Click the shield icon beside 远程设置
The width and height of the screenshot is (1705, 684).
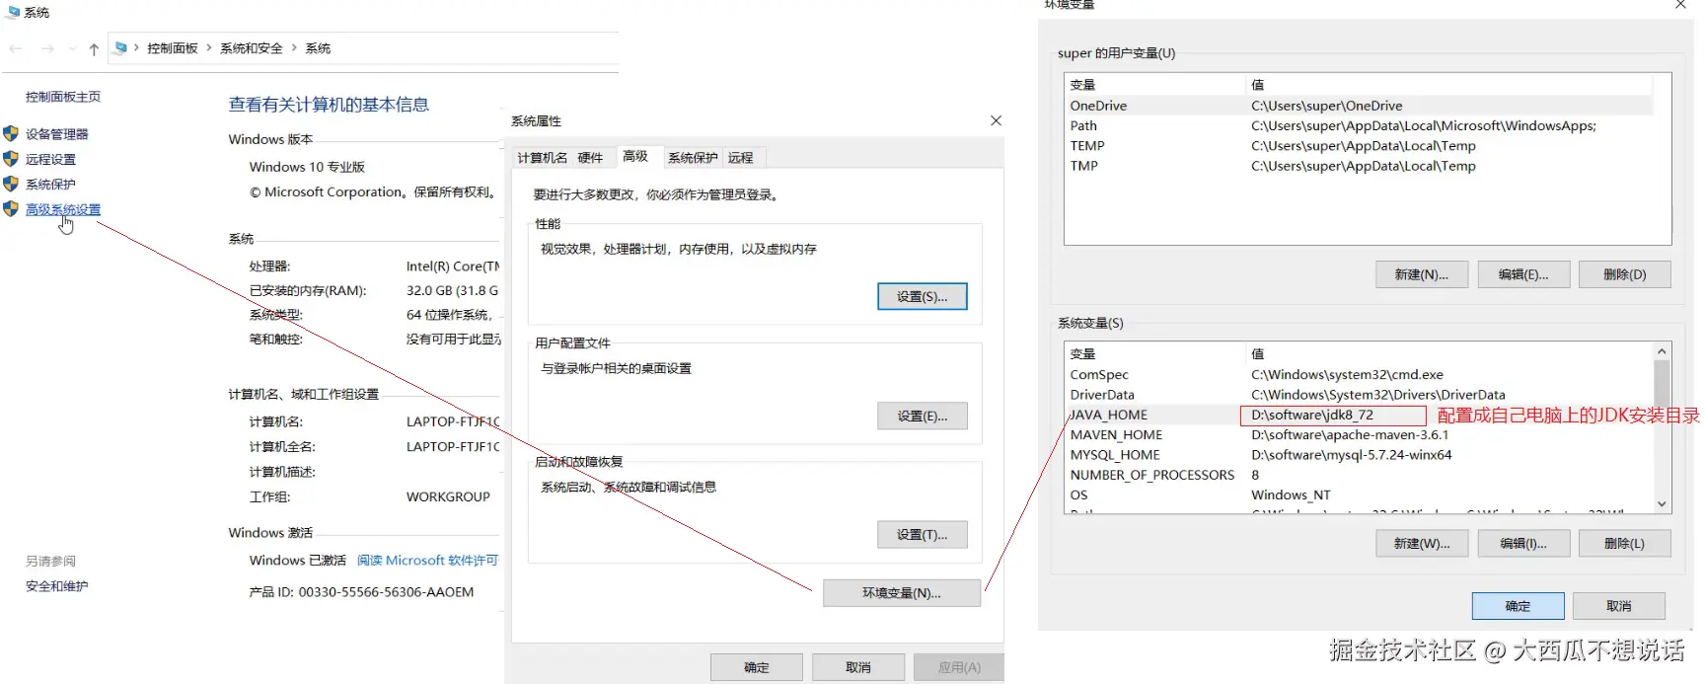point(11,159)
